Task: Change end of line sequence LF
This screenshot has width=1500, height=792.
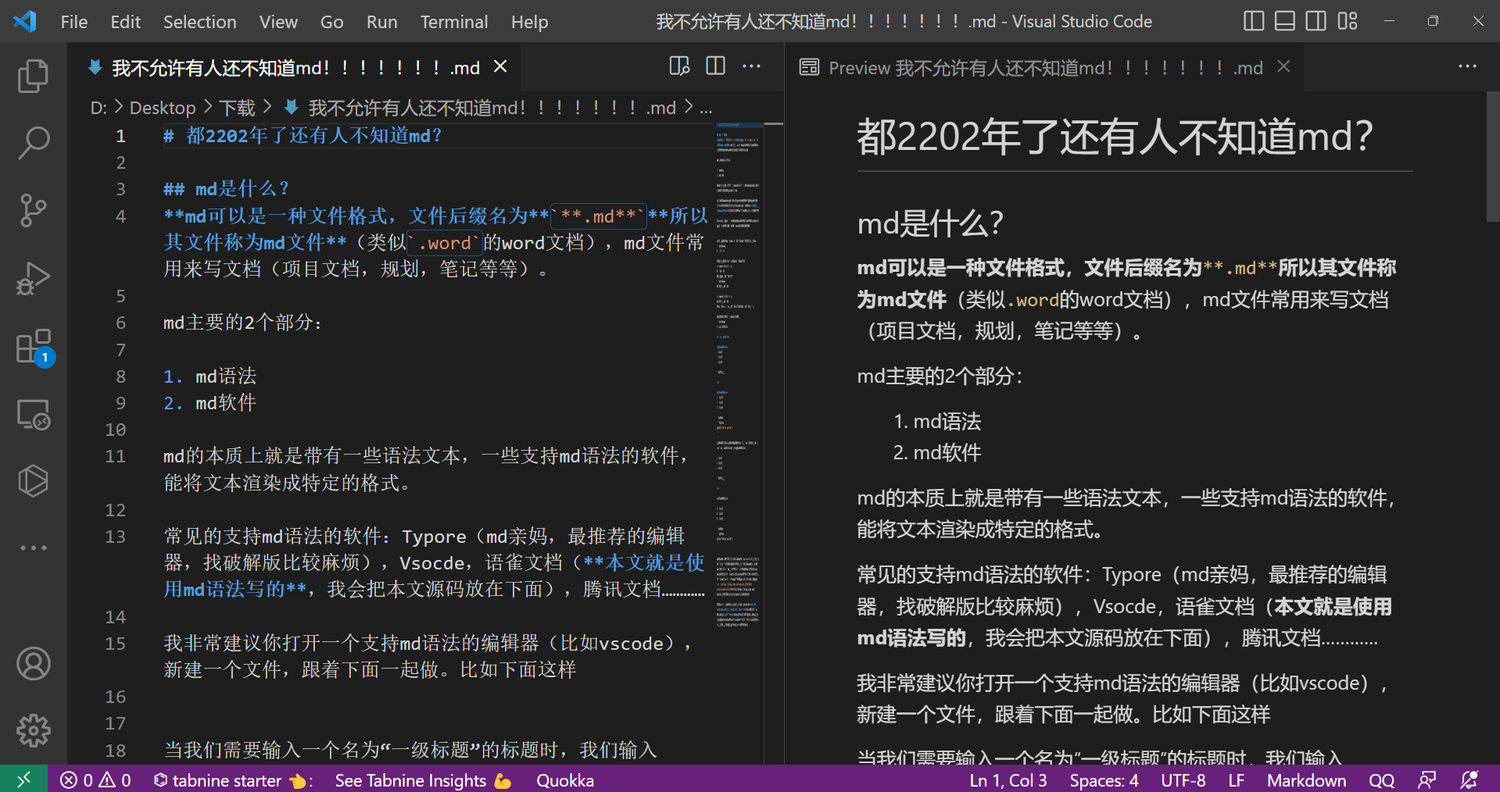Action: 1236,780
